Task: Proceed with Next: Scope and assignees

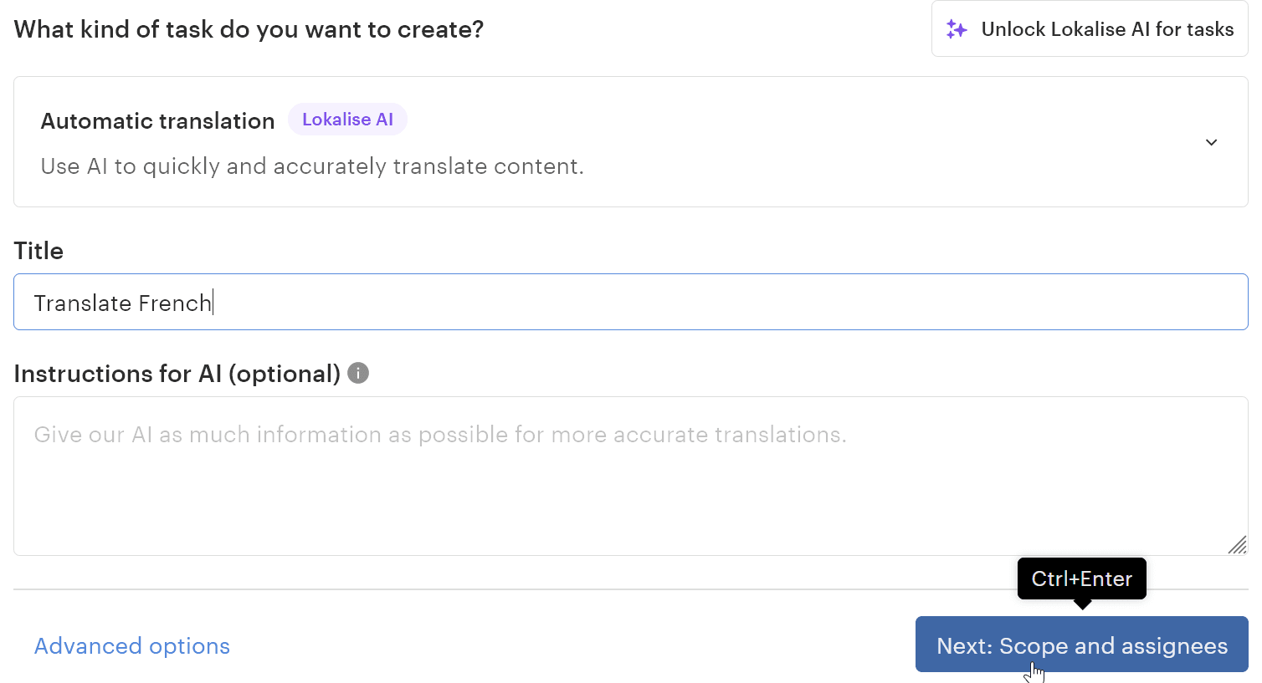Action: coord(1081,645)
